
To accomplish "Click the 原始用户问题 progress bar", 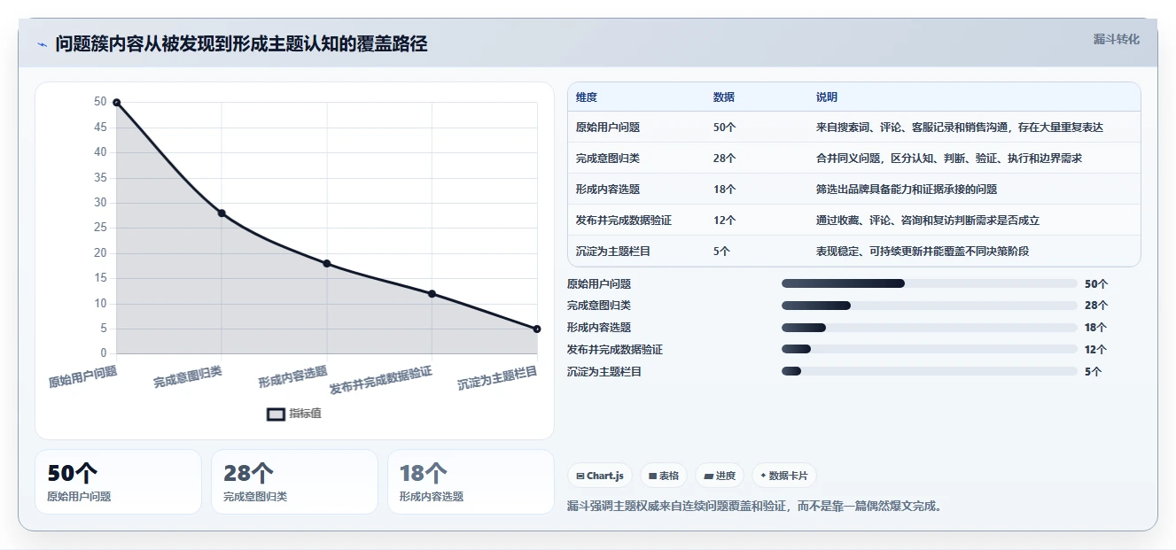I will [x=930, y=283].
